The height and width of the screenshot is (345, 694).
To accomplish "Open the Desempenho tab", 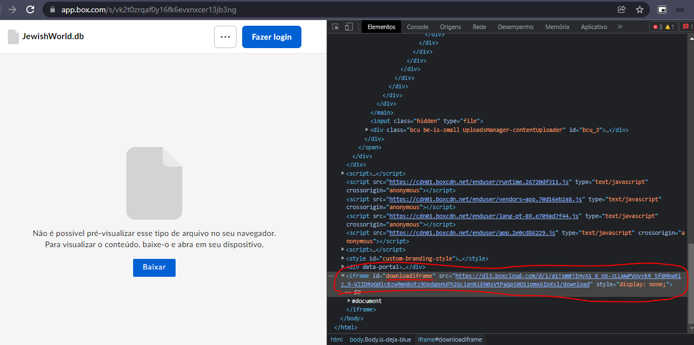I will click(516, 27).
